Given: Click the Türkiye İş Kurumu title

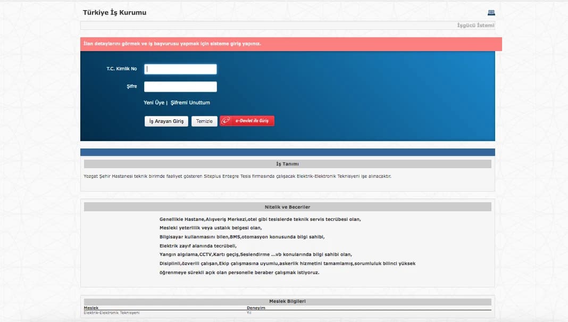Looking at the screenshot, I should pyautogui.click(x=114, y=12).
